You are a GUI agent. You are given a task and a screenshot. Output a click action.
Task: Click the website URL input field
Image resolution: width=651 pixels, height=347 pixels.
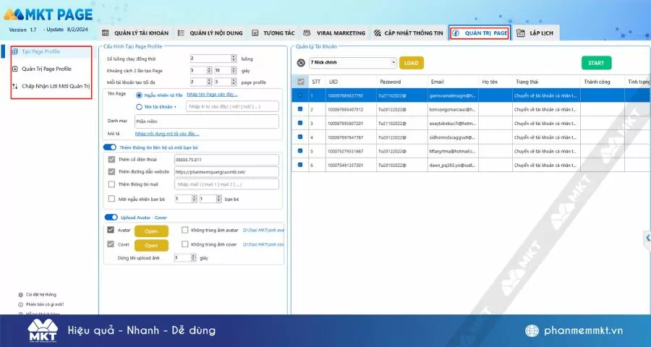click(226, 171)
